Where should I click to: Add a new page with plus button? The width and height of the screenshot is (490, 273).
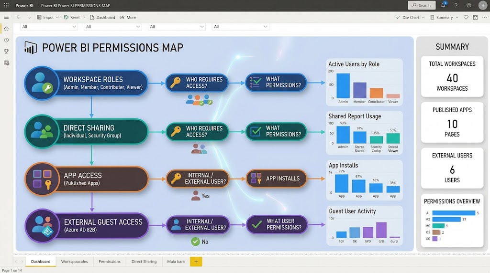[196, 262]
